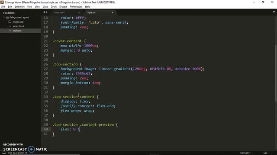The image size is (277, 155).
Task: Open the Goto menu
Action: click(x=45, y=7)
